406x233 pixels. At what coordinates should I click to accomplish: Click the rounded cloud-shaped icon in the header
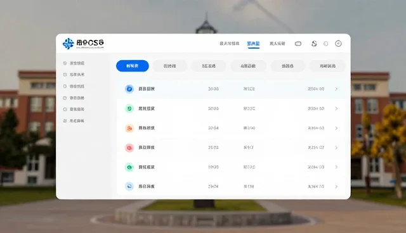coord(298,44)
